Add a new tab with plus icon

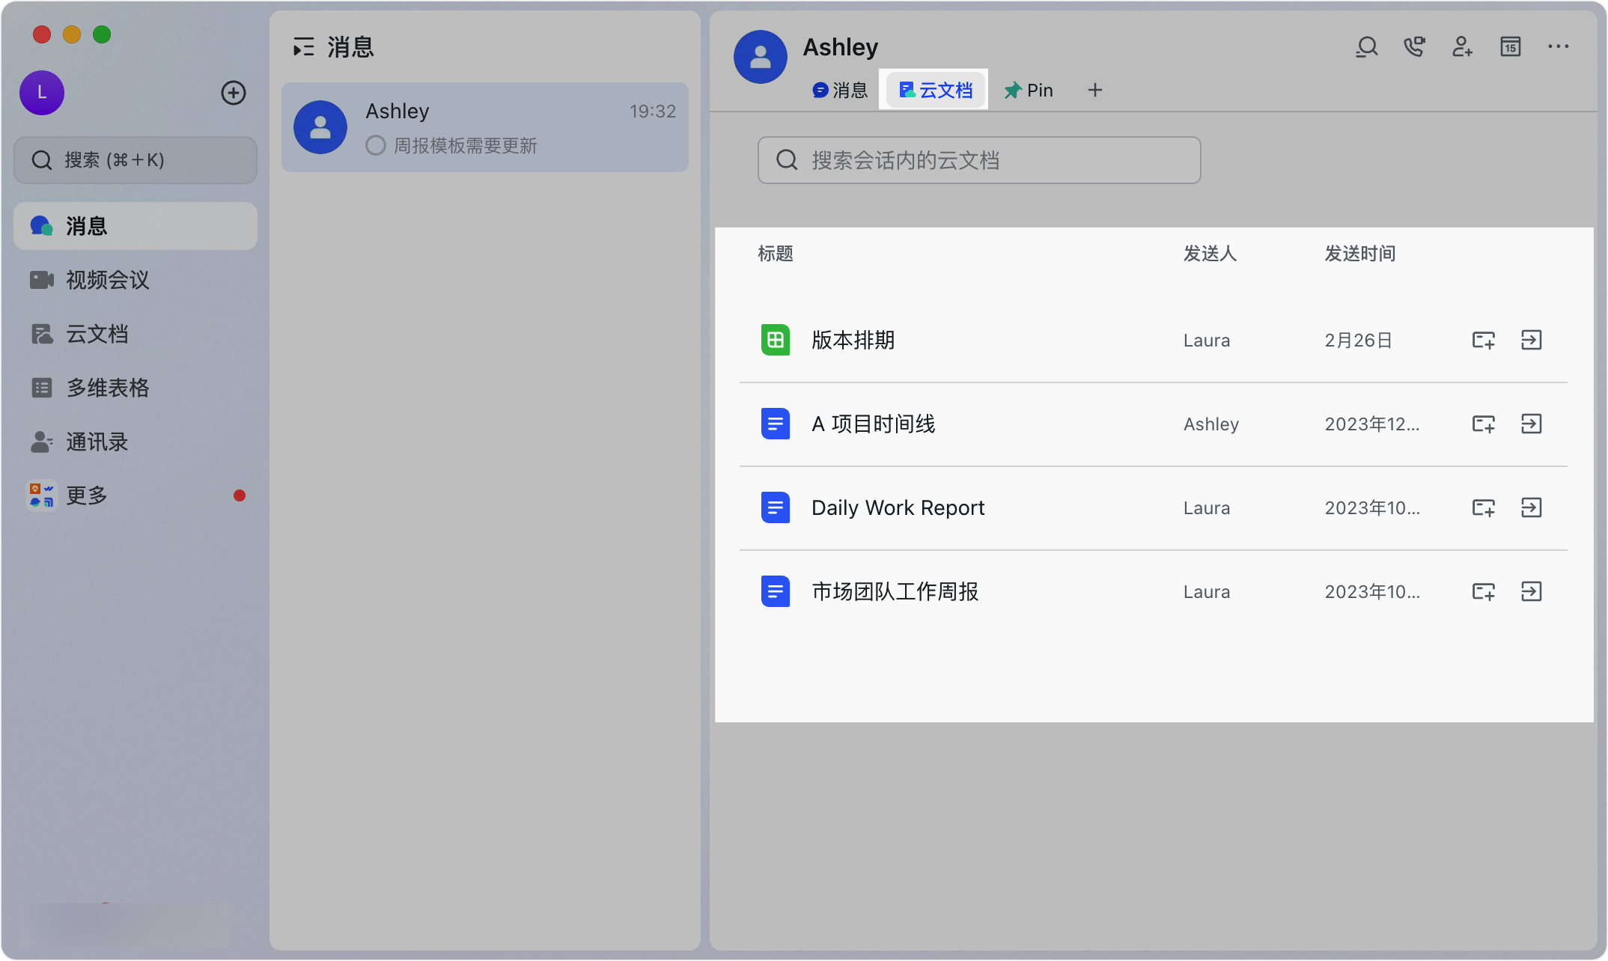(x=1094, y=91)
